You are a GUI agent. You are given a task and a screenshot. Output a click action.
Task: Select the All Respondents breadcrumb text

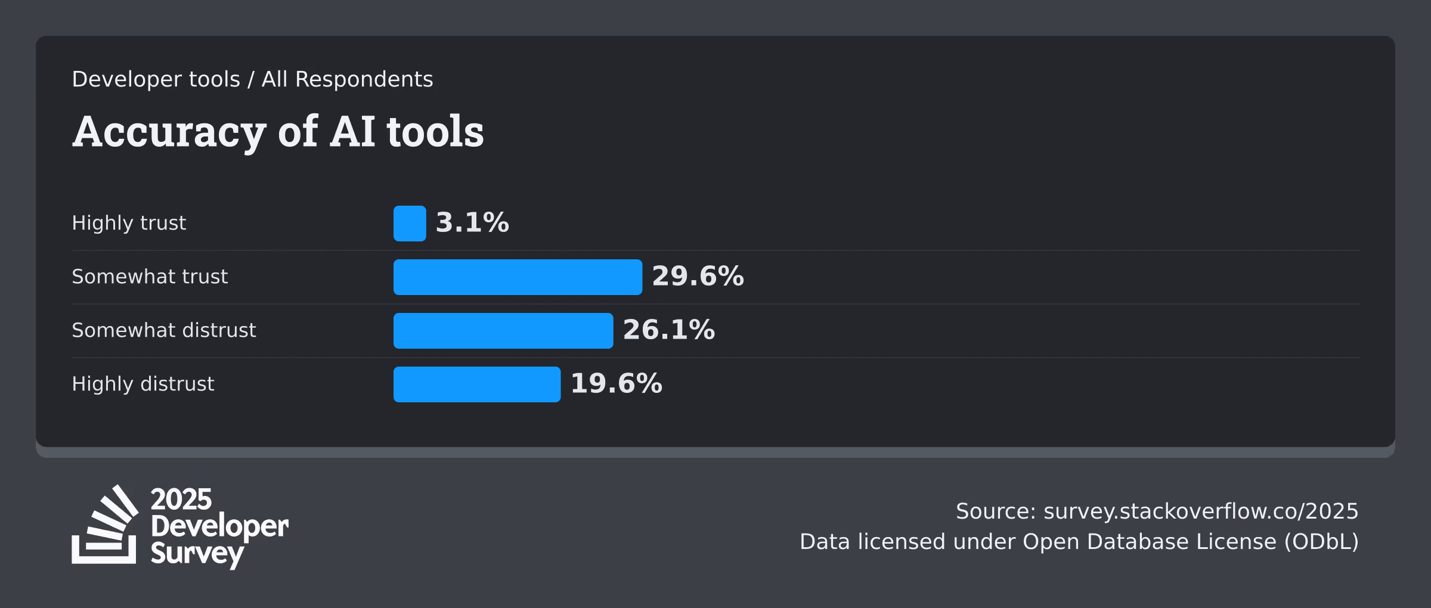tap(347, 79)
